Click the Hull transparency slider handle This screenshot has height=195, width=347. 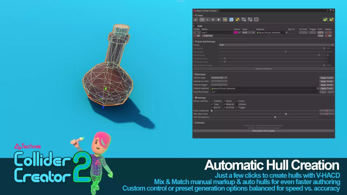275,117
